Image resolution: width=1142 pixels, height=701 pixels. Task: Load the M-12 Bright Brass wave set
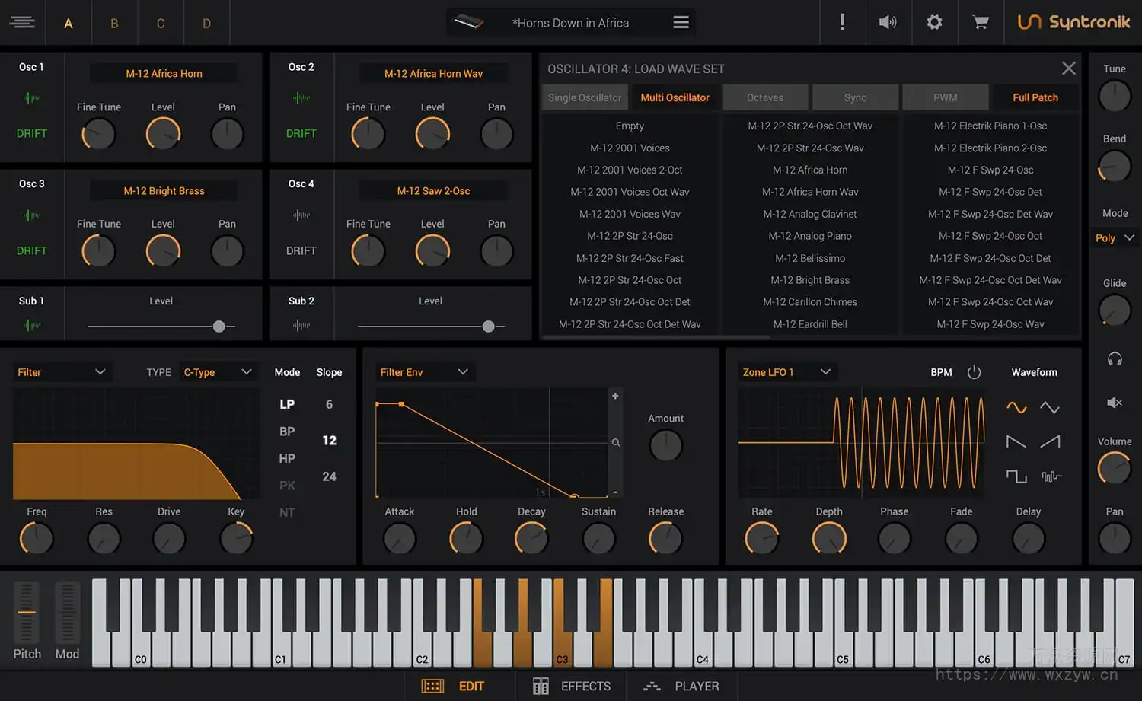tap(809, 280)
